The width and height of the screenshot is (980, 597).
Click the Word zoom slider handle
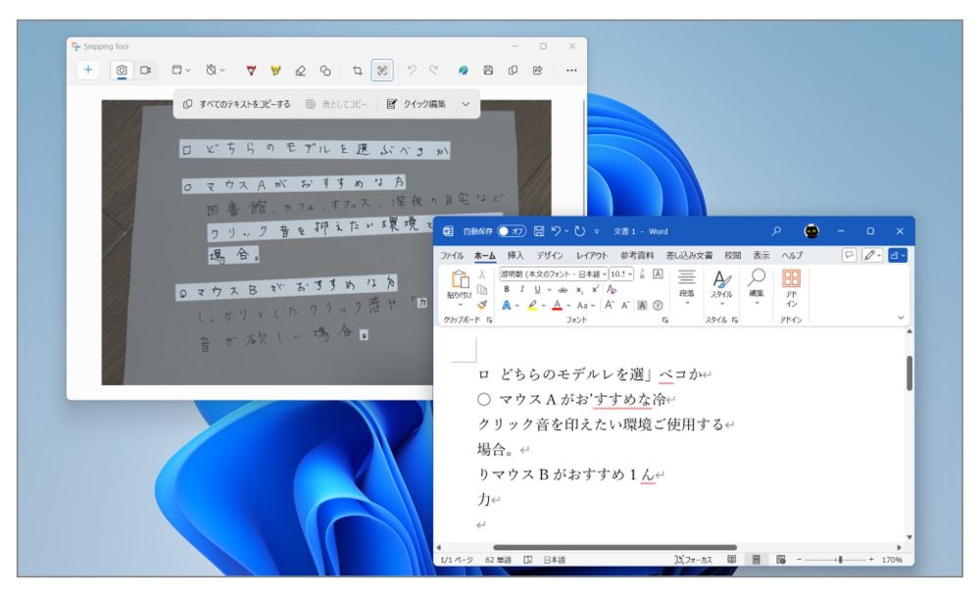pos(841,560)
